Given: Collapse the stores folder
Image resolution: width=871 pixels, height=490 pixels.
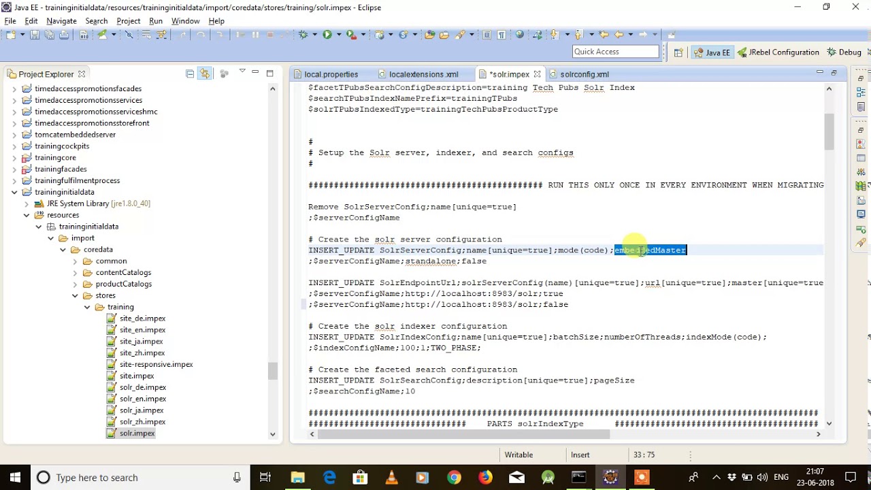Looking at the screenshot, I should coord(76,295).
